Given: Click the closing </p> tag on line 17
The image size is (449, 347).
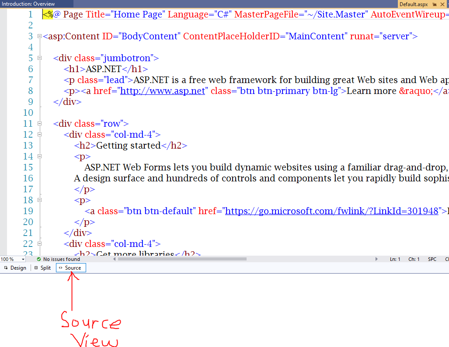Looking at the screenshot, I should [84, 189].
